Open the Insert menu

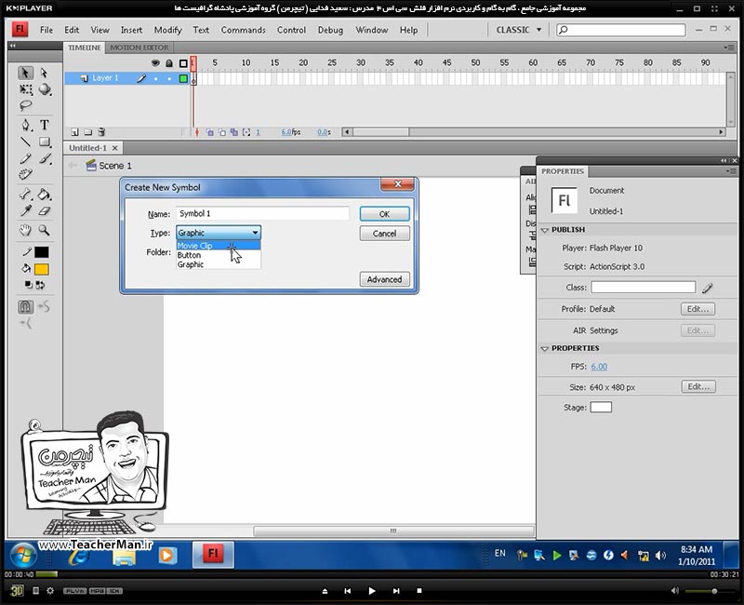point(131,30)
